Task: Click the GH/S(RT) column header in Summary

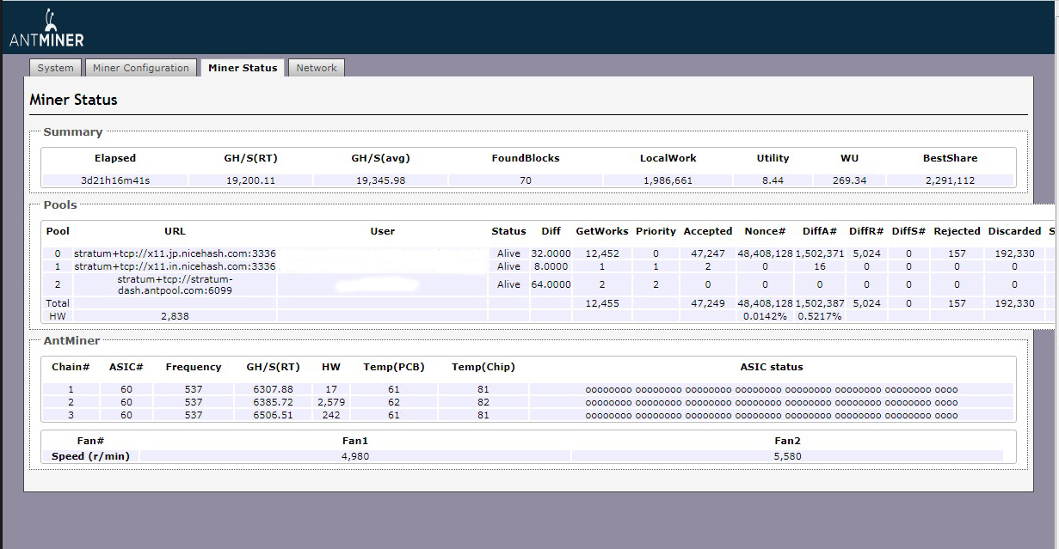Action: pyautogui.click(x=250, y=158)
